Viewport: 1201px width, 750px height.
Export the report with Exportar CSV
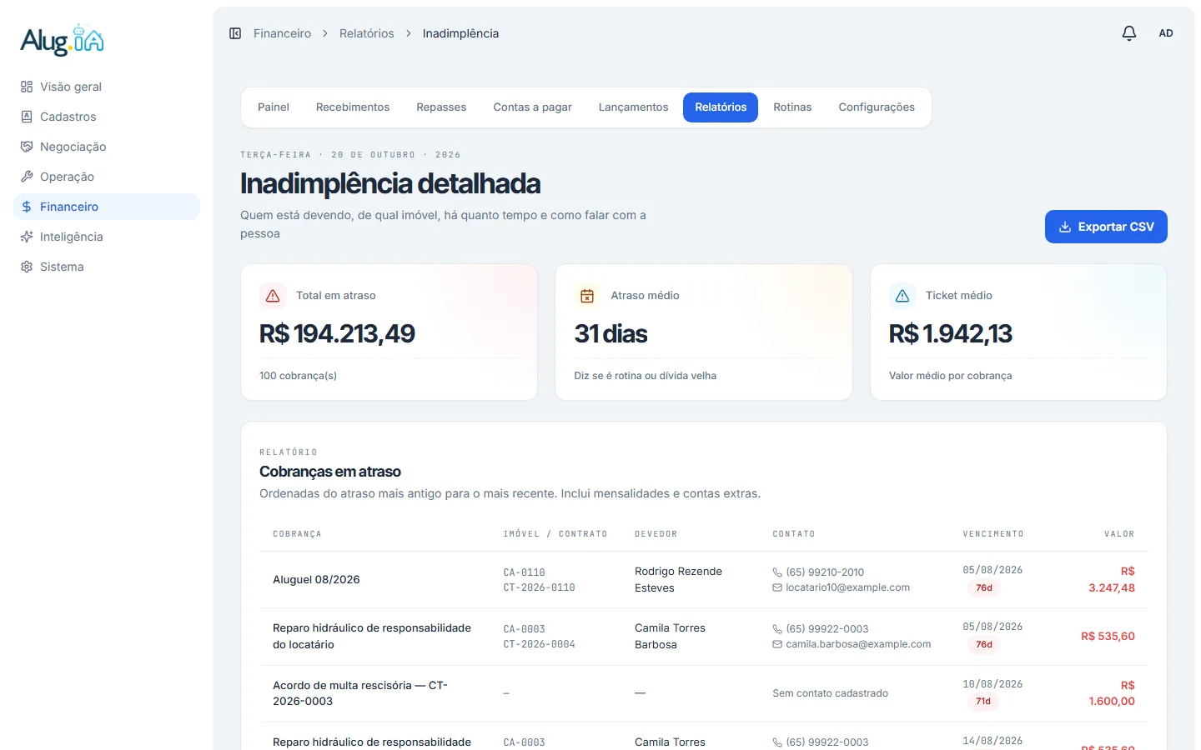pos(1106,227)
